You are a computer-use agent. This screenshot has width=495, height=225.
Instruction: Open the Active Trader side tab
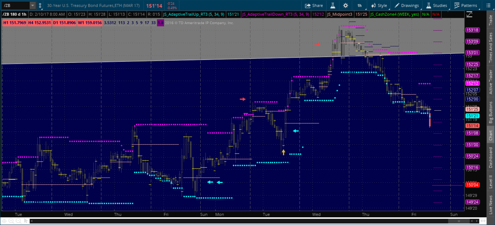point(491,82)
